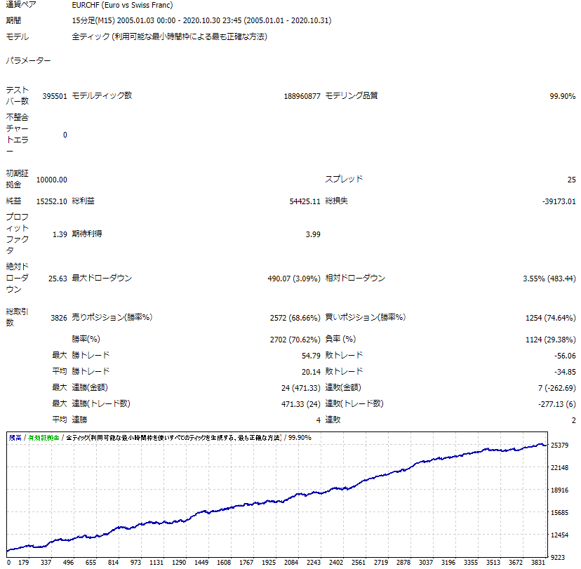Click the '全ティック' model description in the header

pos(169,36)
